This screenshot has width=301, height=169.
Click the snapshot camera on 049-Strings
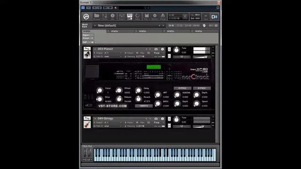point(156,119)
